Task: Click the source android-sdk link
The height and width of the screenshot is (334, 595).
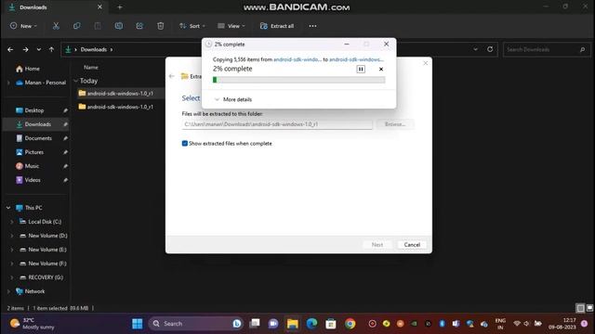Action: [297, 59]
